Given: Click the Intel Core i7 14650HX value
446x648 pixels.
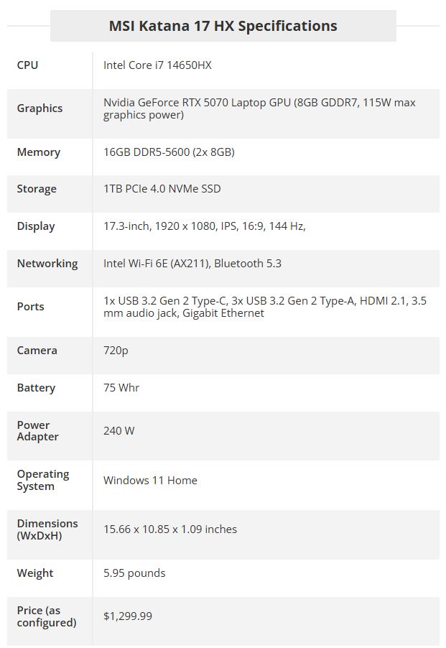Looking at the screenshot, I should [x=157, y=65].
